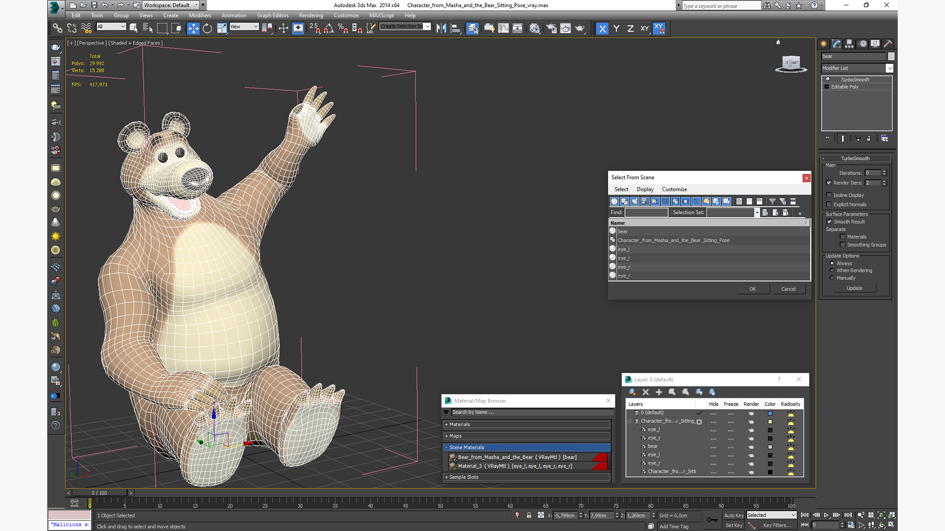Delete highlighted layer in Layer dialog
This screenshot has height=531, width=945.
(x=646, y=392)
